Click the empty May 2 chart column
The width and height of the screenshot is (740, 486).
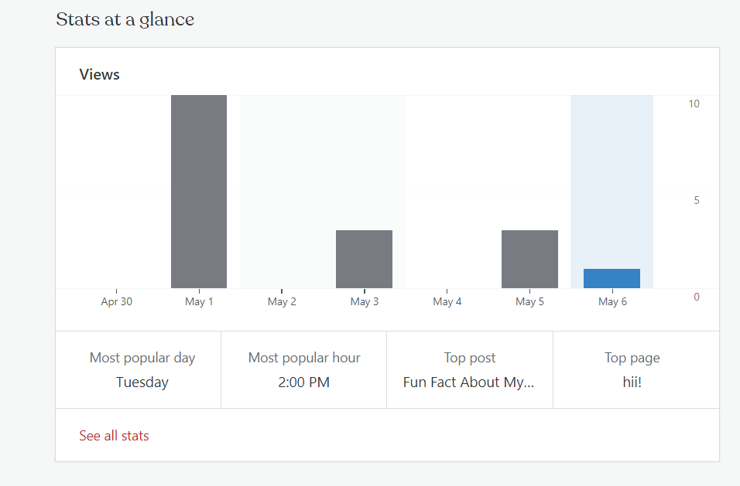(x=282, y=193)
